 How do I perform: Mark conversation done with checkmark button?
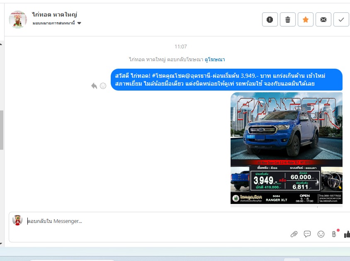[341, 19]
